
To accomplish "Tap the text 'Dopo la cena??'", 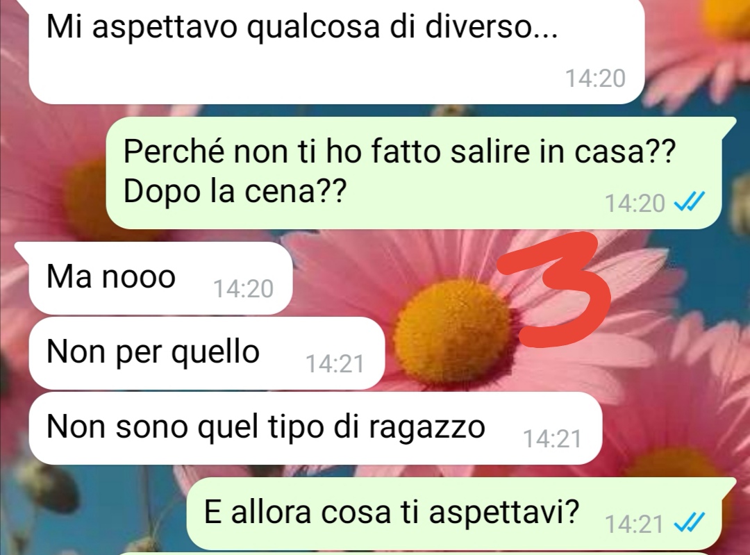I will click(234, 192).
